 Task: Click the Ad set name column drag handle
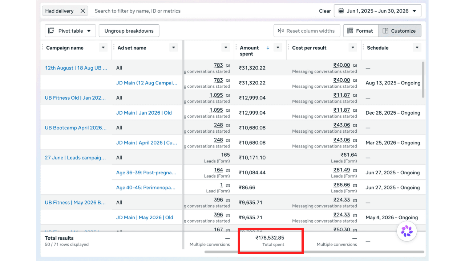(114, 46)
